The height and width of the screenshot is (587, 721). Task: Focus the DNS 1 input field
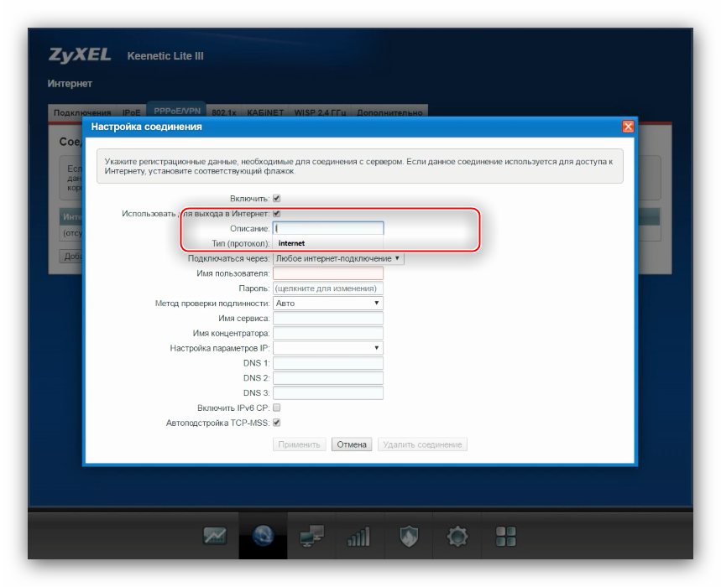328,363
